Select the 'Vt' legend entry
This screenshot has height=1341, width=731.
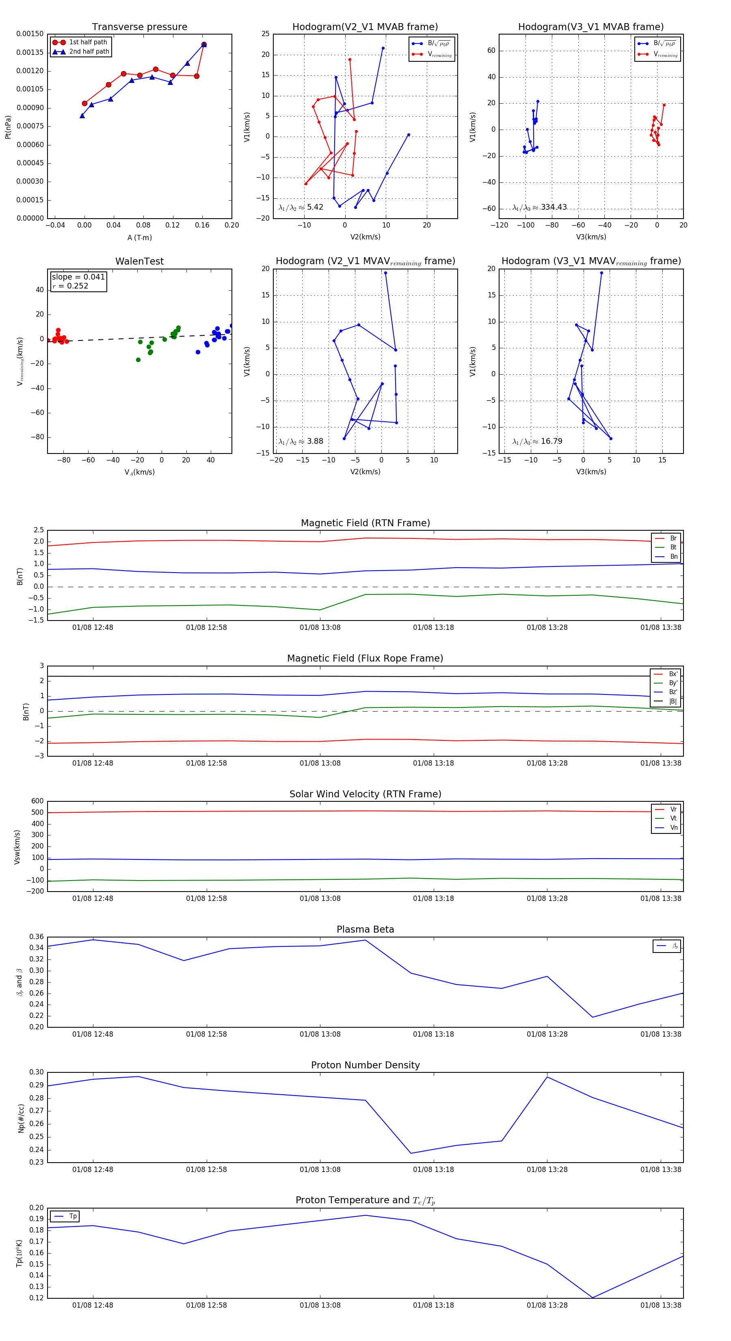pyautogui.click(x=666, y=818)
